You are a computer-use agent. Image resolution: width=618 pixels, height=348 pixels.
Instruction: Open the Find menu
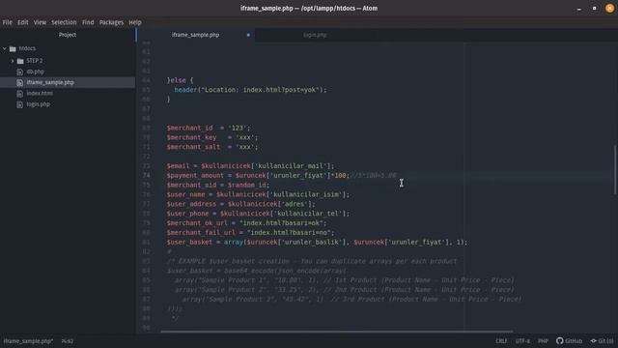[88, 22]
